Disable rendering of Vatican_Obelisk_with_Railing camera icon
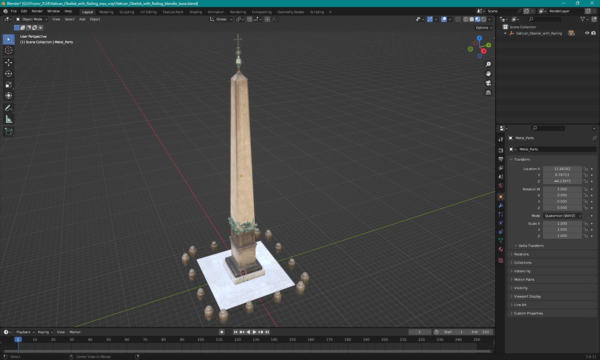The image size is (600, 360). coord(593,33)
